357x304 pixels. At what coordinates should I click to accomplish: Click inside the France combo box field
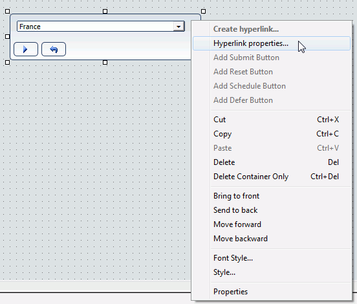[95, 27]
